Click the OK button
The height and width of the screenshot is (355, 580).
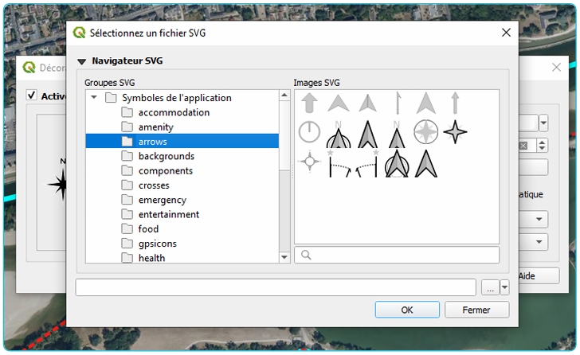coord(407,310)
